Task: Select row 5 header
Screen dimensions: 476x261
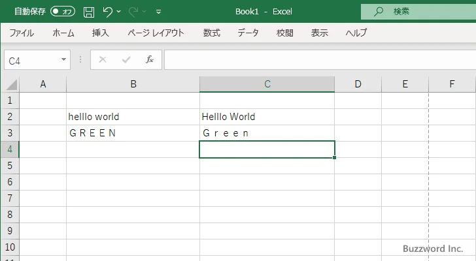Action: pos(10,166)
